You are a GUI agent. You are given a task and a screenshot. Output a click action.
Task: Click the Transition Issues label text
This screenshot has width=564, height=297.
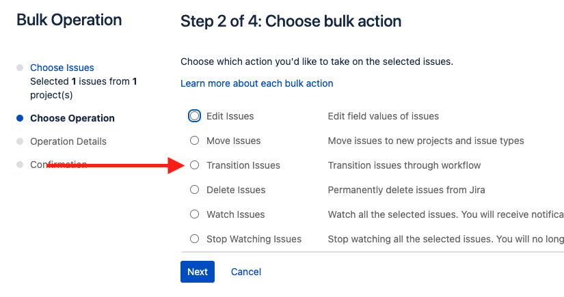(x=243, y=165)
